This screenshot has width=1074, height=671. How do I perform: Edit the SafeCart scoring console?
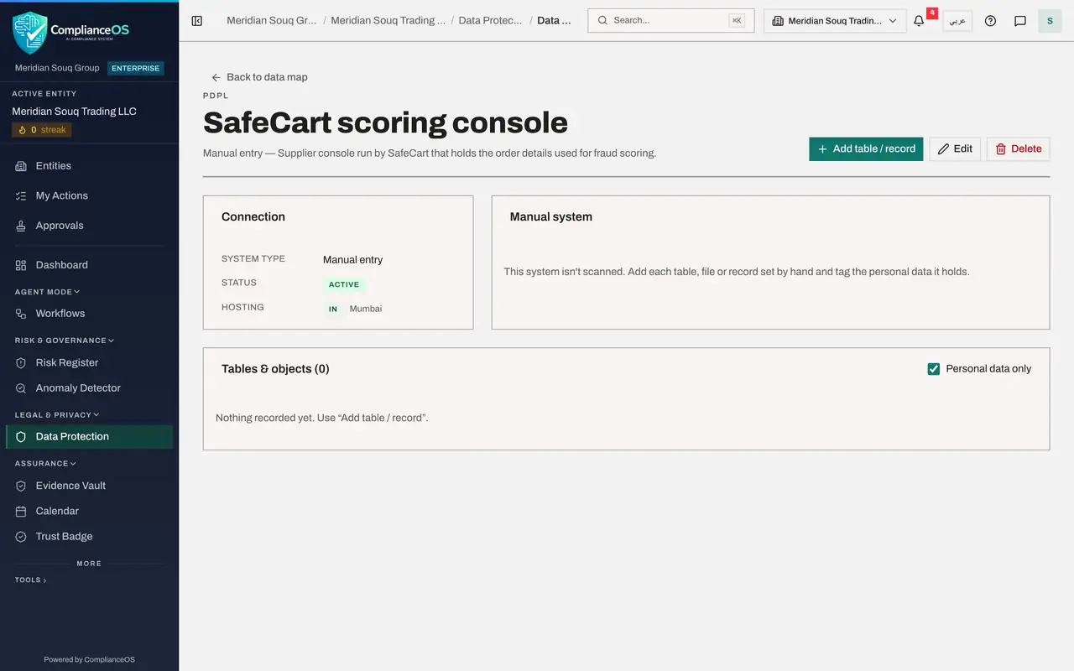955,149
